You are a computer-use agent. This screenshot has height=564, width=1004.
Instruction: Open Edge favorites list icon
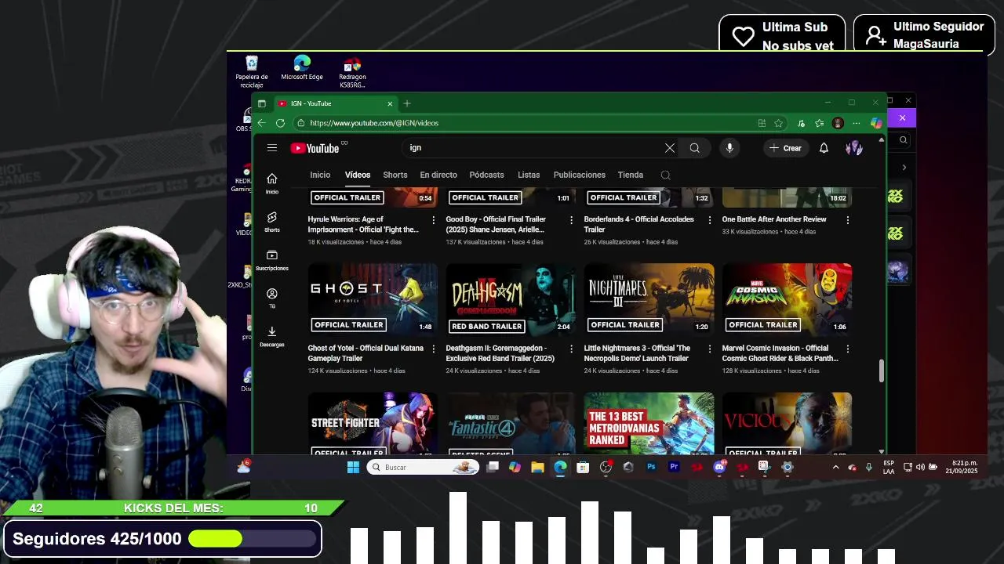point(819,123)
